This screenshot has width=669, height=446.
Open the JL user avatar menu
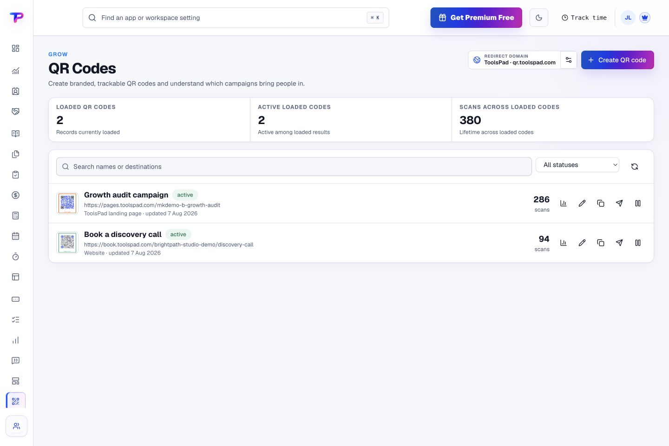pos(628,18)
